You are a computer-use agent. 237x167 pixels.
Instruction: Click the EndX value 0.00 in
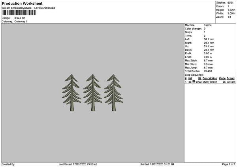pos(208,54)
